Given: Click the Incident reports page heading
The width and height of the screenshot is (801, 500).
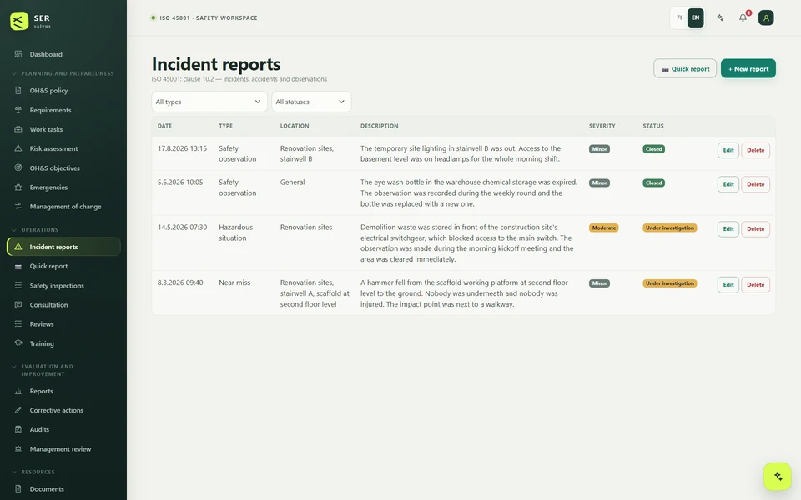Looking at the screenshot, I should coord(215,64).
